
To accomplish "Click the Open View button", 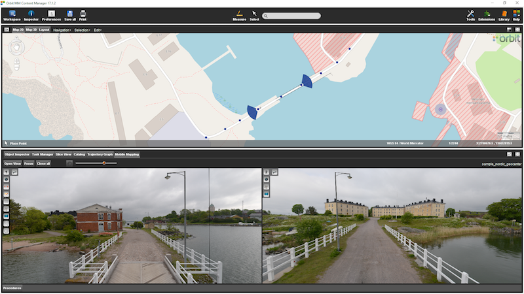I will point(12,163).
